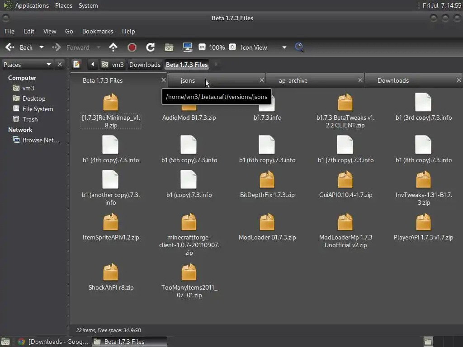Open the Edit menu
The height and width of the screenshot is (347, 463).
coord(28,31)
